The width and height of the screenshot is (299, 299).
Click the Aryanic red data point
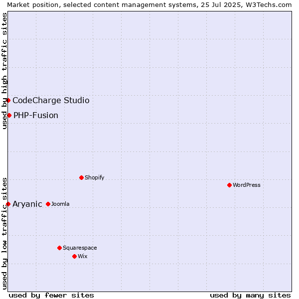click(x=8, y=204)
